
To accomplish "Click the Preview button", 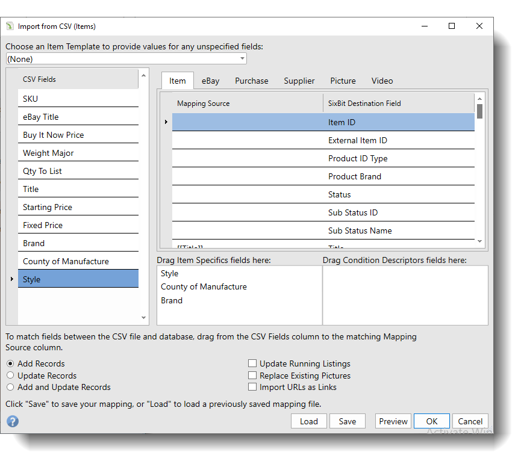I will pos(393,421).
